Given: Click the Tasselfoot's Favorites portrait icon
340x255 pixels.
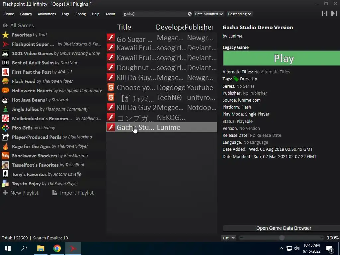Looking at the screenshot, I should pos(5,165).
